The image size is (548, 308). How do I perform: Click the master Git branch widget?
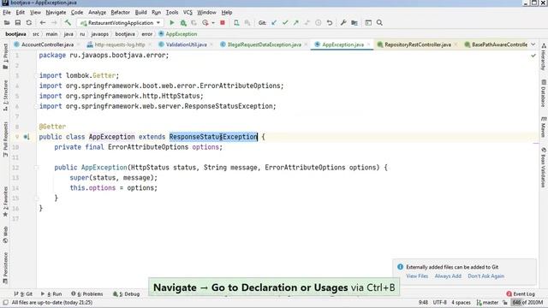[x=487, y=302]
